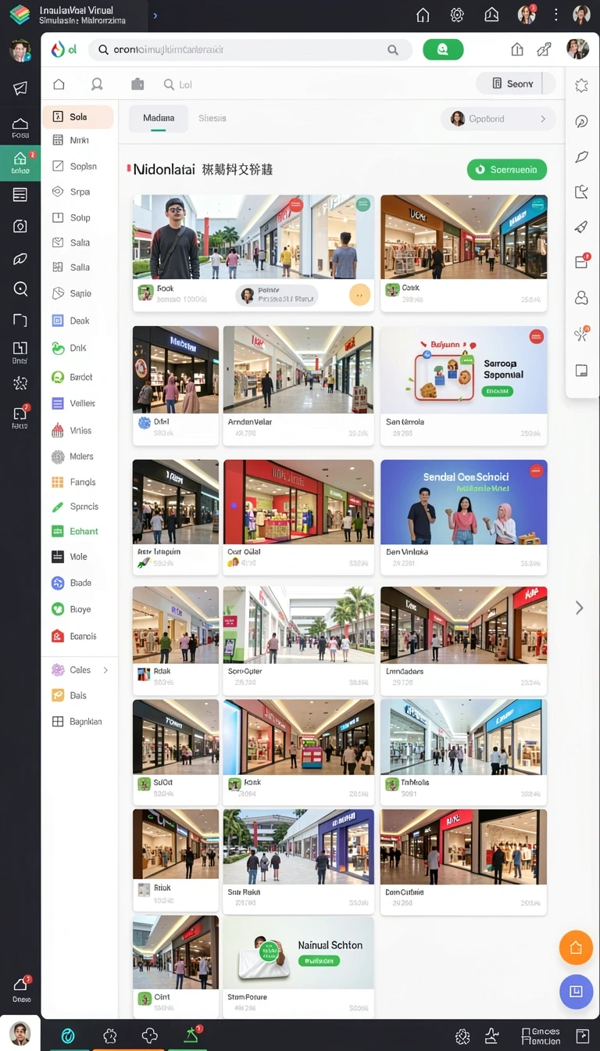Select the rocket icon in right panel
This screenshot has width=600, height=1051.
tap(581, 227)
